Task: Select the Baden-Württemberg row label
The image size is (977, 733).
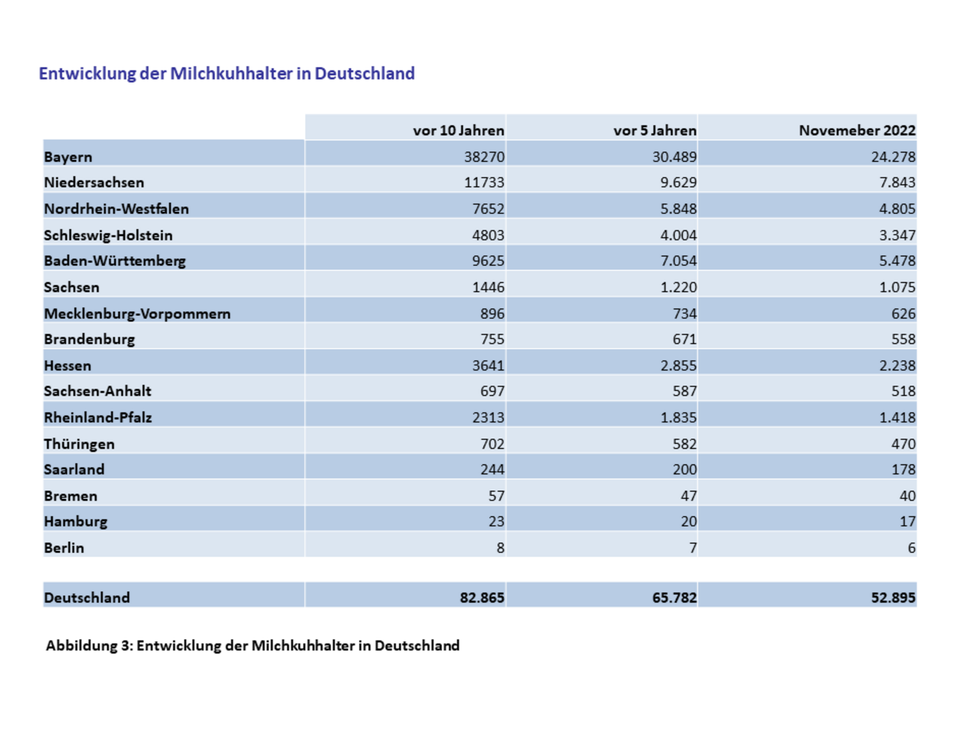Action: tap(115, 261)
